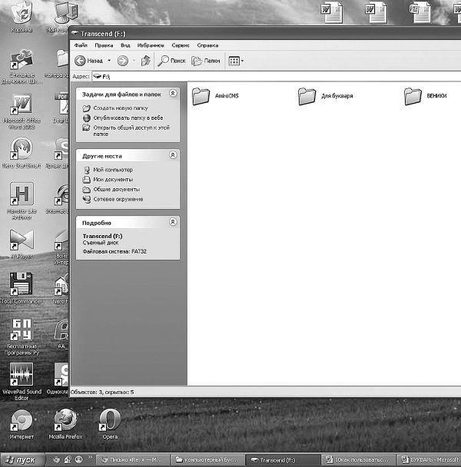This screenshot has width=461, height=467.
Task: Open the Search (Поиск) toolbar button
Action: pyautogui.click(x=172, y=60)
